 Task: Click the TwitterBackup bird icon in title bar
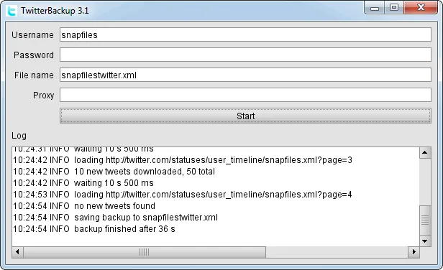tap(12, 11)
